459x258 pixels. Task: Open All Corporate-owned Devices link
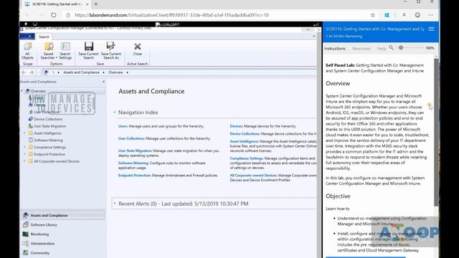pyautogui.click(x=253, y=175)
